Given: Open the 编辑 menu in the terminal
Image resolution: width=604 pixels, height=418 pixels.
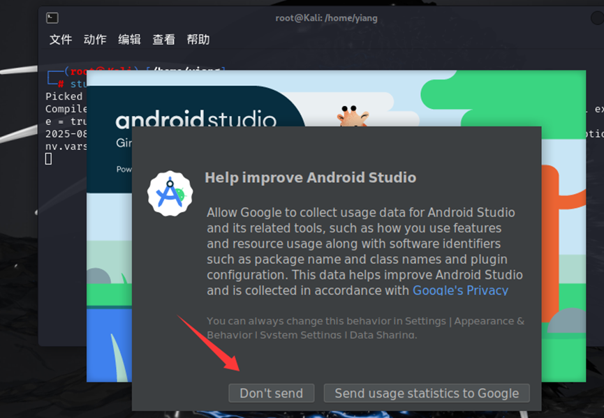Looking at the screenshot, I should [x=128, y=40].
